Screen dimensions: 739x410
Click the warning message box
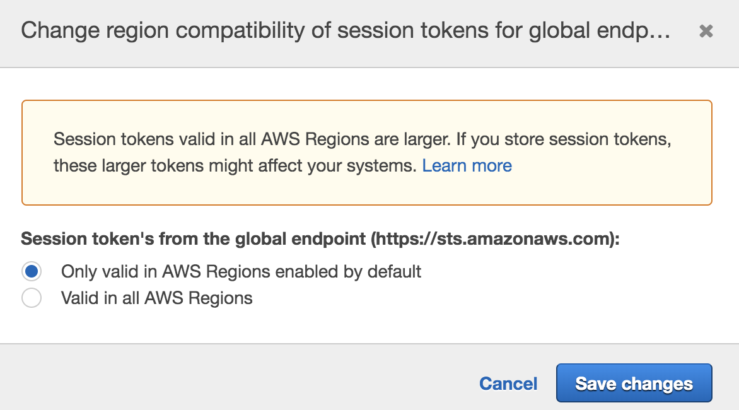point(367,151)
